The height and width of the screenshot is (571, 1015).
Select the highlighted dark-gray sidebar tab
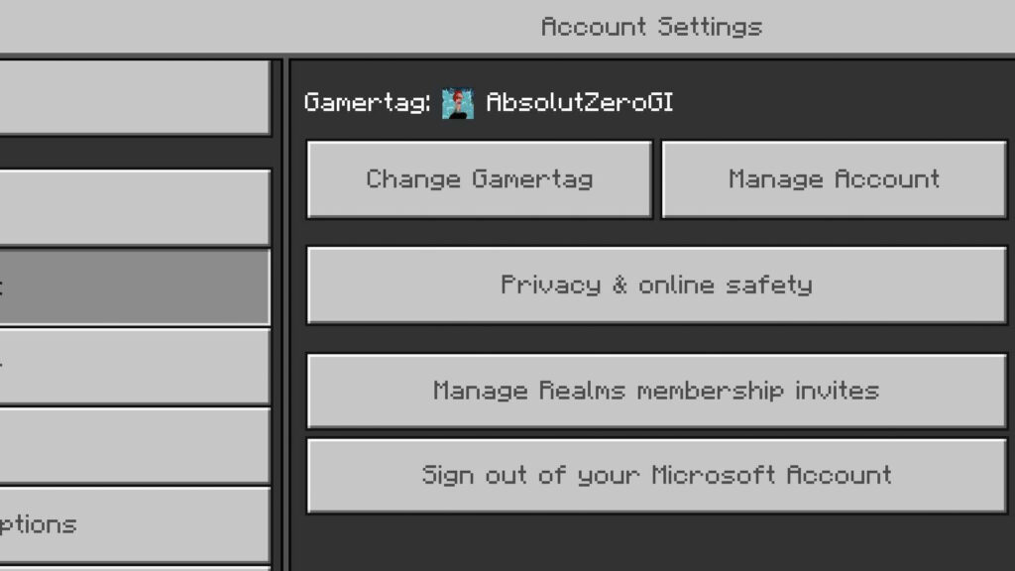[x=135, y=286]
